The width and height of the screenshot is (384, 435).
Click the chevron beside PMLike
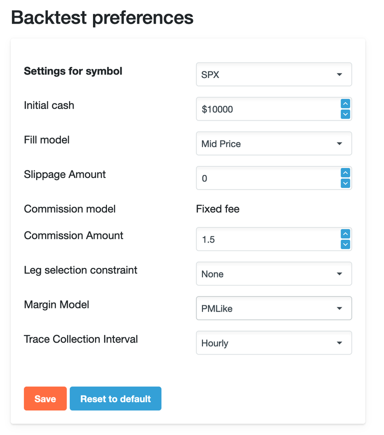pos(339,308)
